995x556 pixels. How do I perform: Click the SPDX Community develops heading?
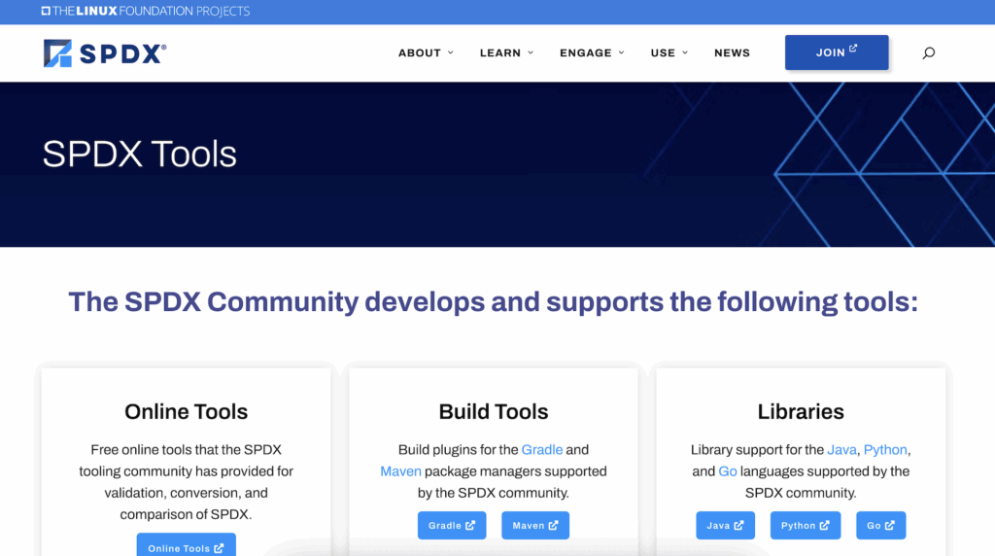point(493,302)
